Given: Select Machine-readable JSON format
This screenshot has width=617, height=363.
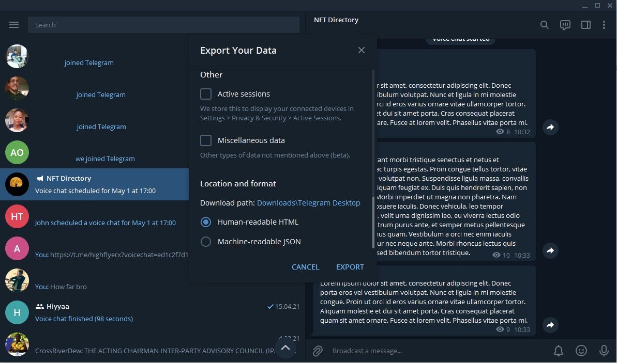Looking at the screenshot, I should [205, 241].
